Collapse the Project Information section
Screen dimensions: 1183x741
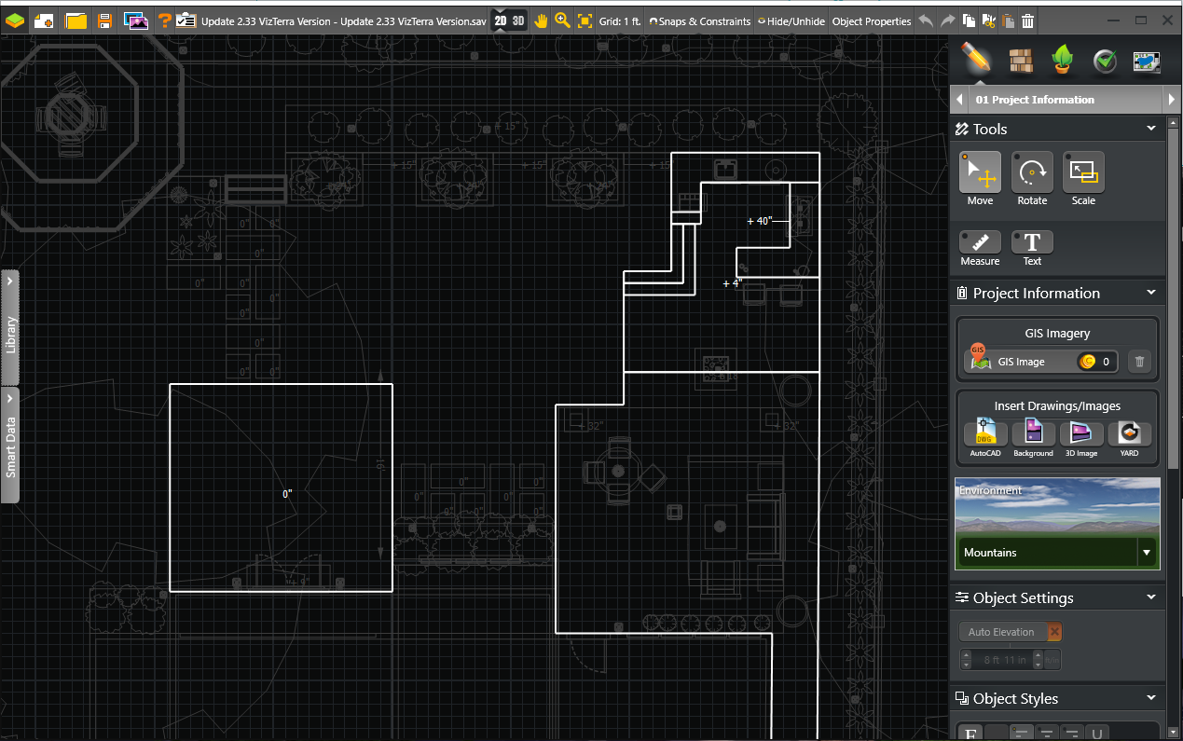click(x=1150, y=292)
